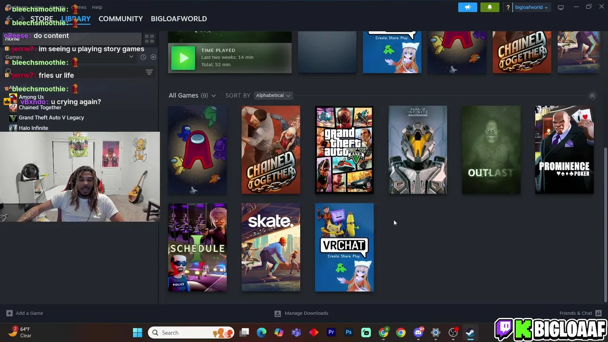Show only ready-to-play games icon
This screenshot has width=608, height=342.
153,57
